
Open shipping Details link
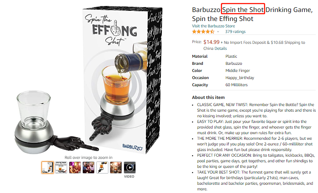click(x=220, y=48)
